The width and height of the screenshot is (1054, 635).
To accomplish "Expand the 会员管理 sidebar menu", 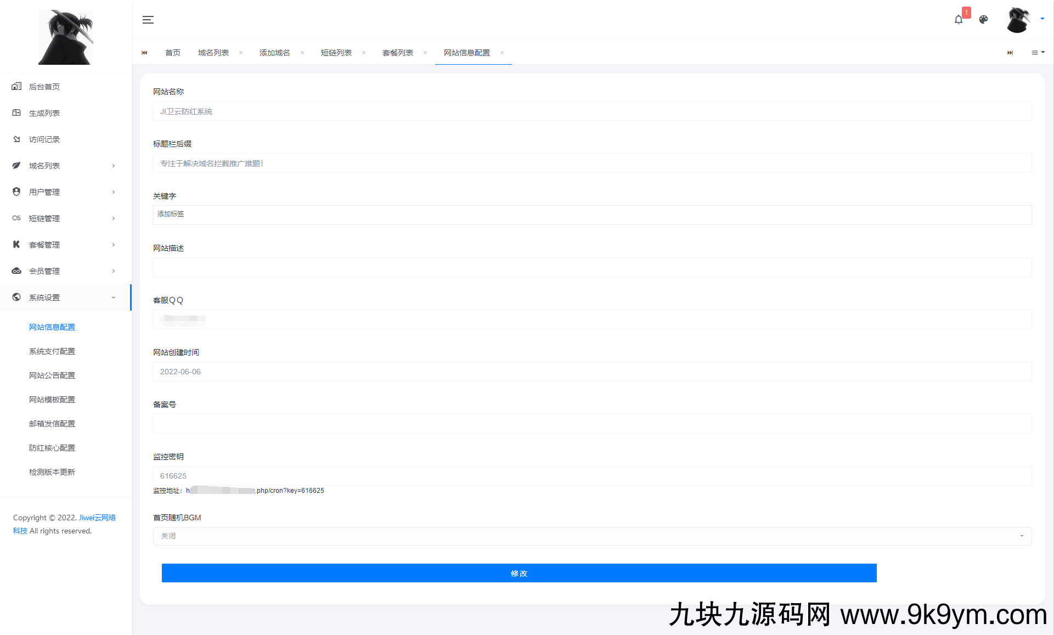I will [66, 271].
